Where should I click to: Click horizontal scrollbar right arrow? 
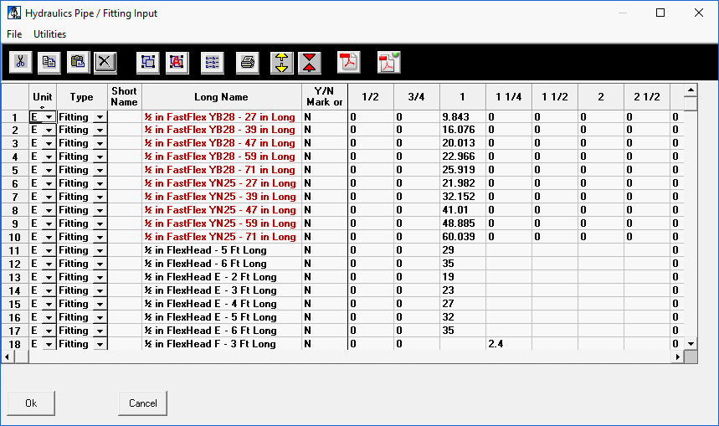click(x=678, y=357)
